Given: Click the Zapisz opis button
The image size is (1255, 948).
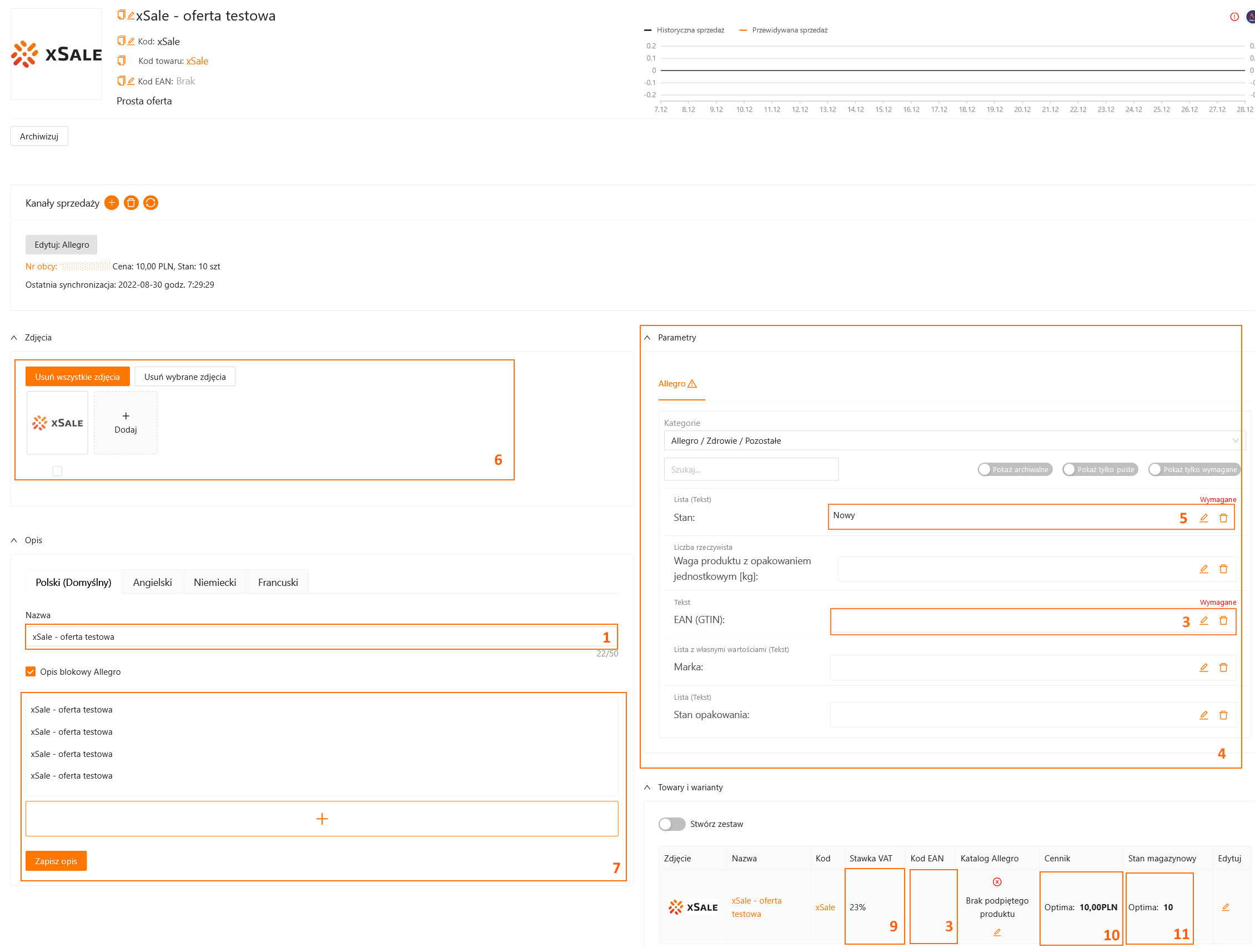Looking at the screenshot, I should click(56, 861).
